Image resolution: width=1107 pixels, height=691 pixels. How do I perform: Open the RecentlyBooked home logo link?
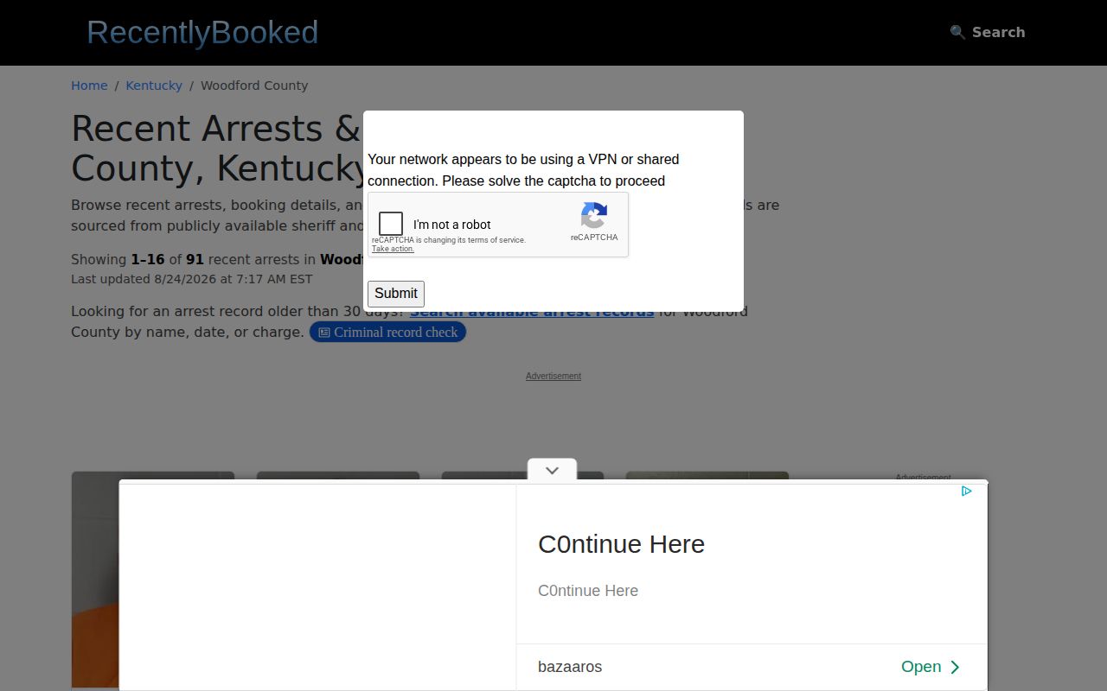click(x=202, y=32)
